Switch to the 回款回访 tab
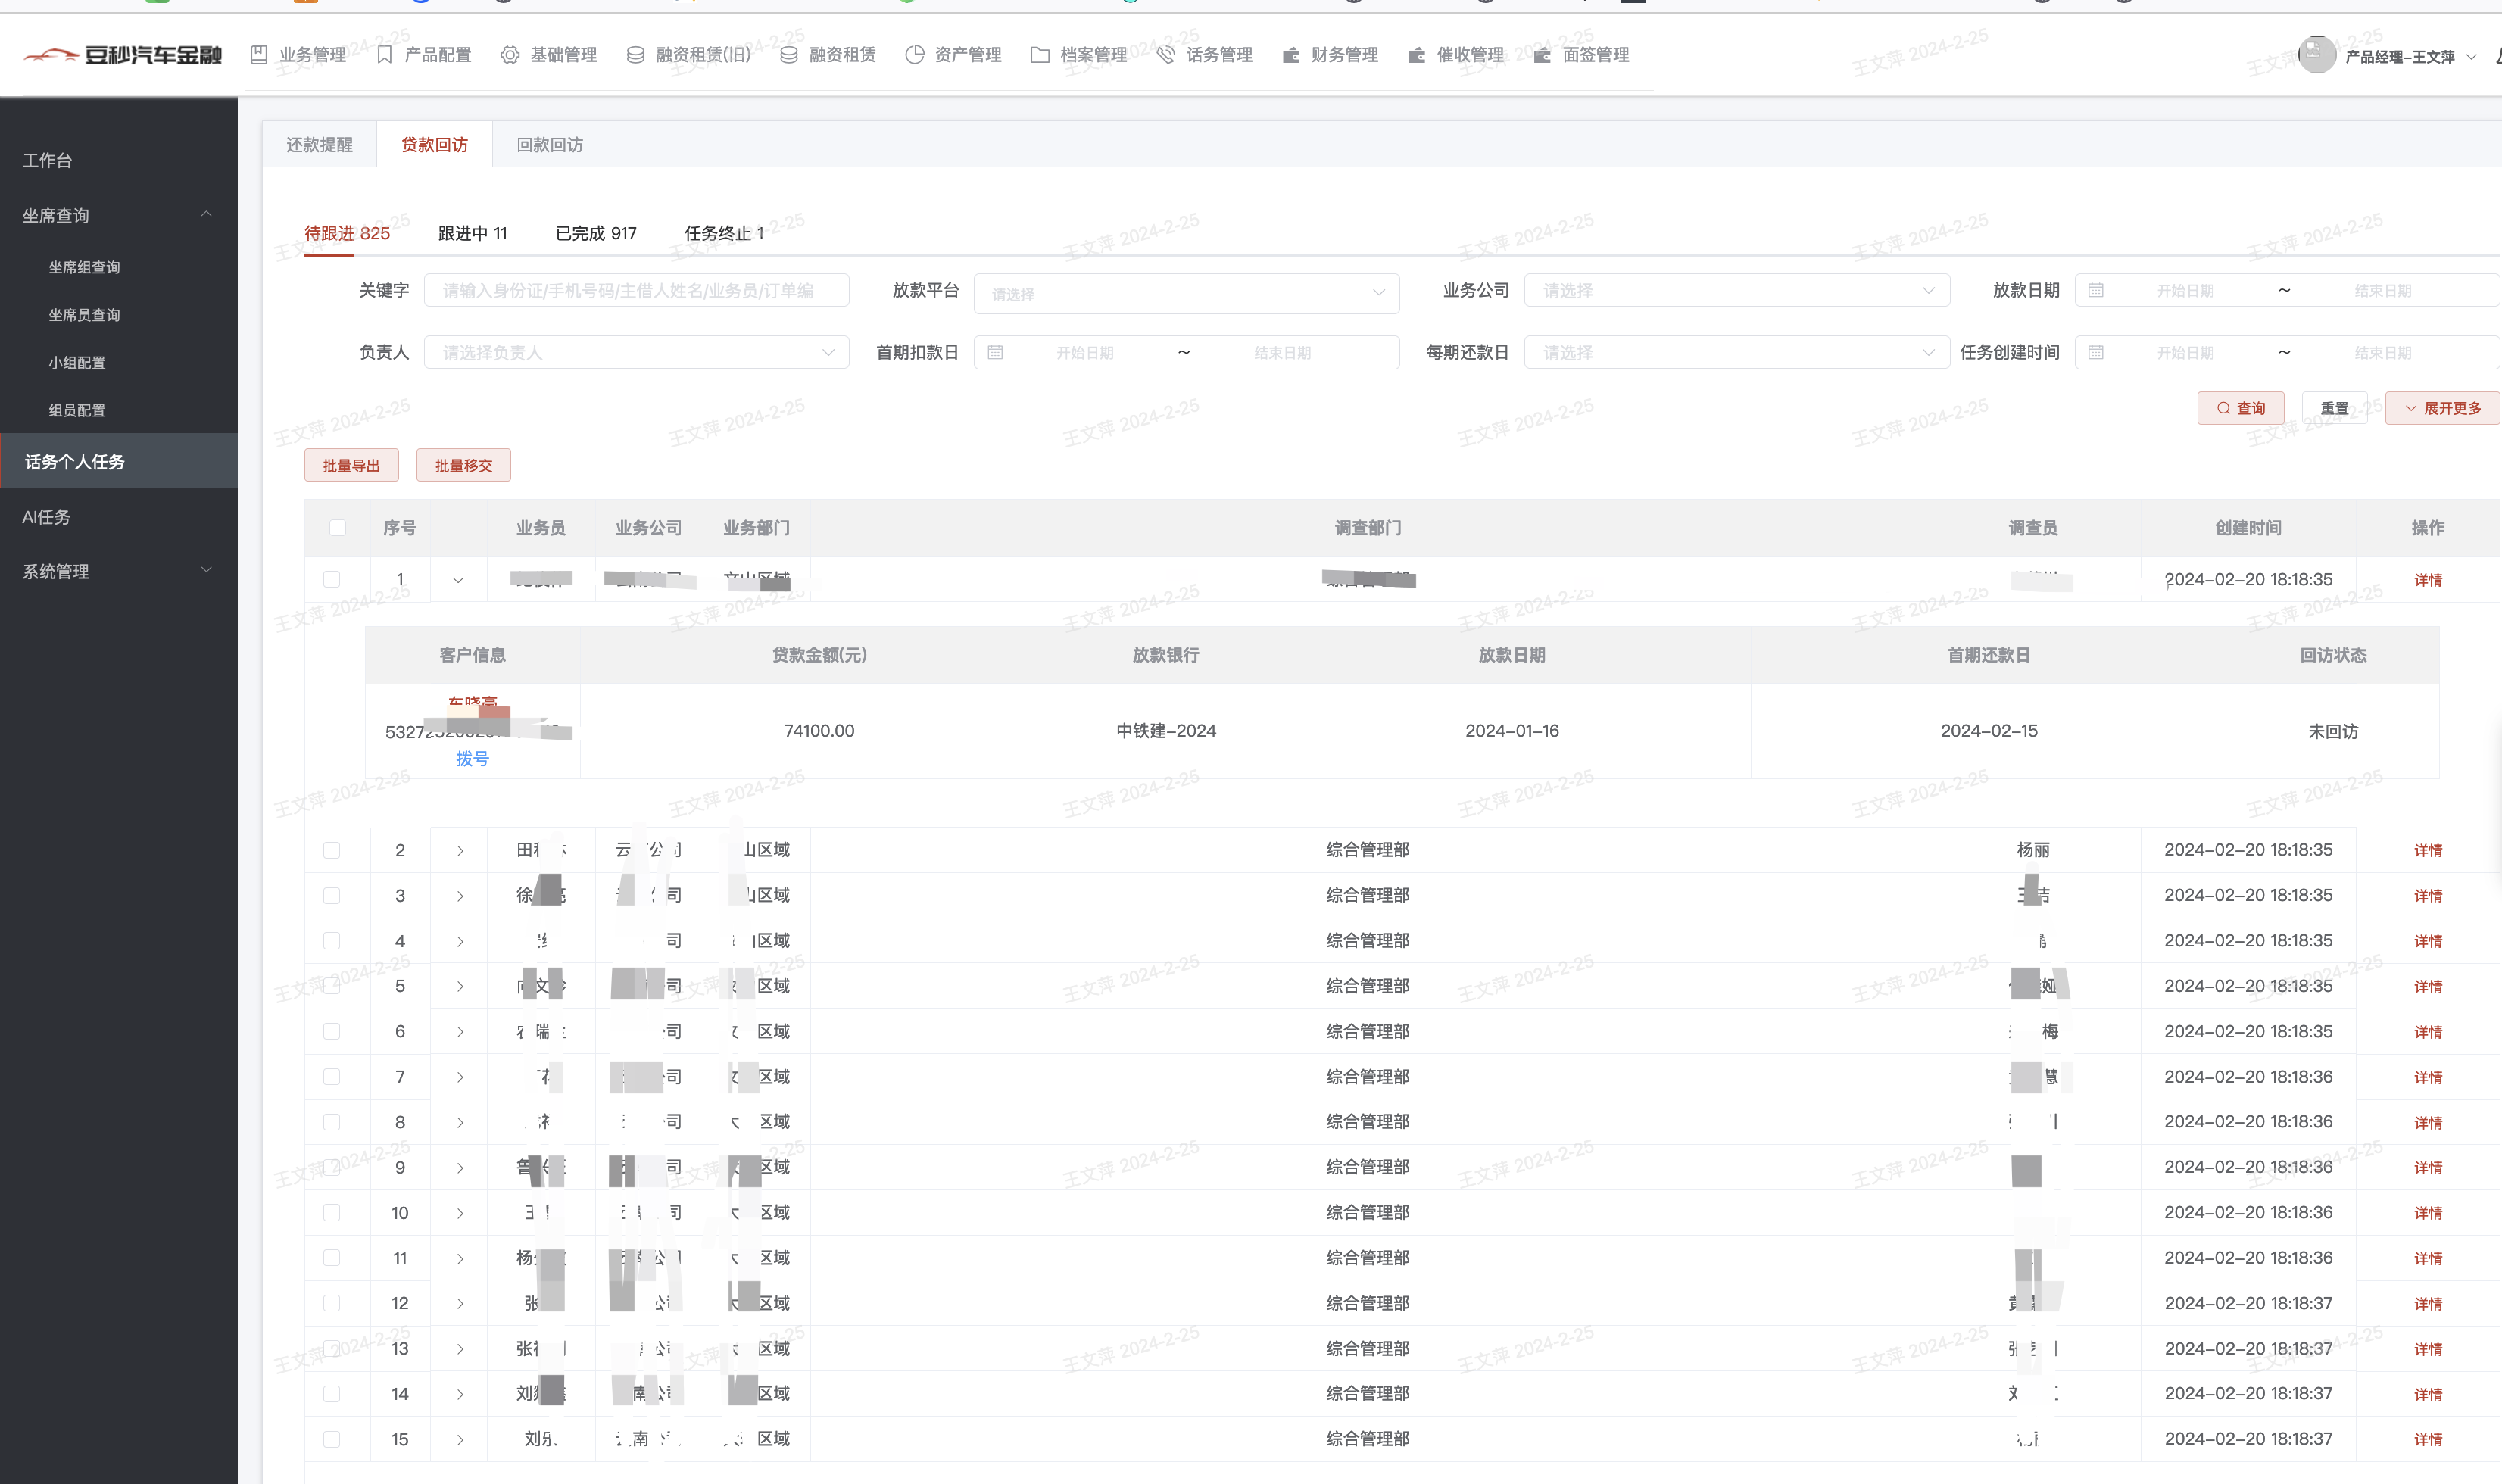 click(549, 145)
